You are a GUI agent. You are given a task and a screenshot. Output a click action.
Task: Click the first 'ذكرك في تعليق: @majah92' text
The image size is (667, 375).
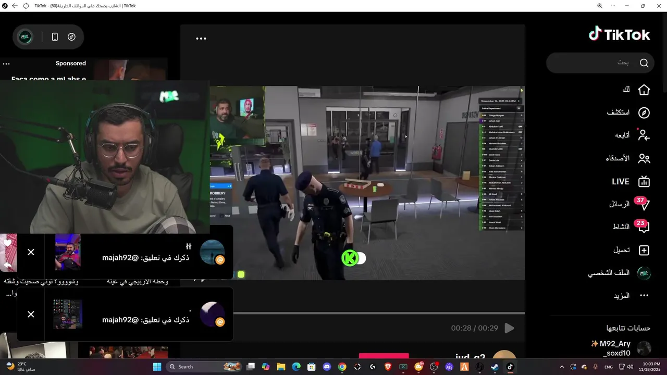pyautogui.click(x=146, y=258)
